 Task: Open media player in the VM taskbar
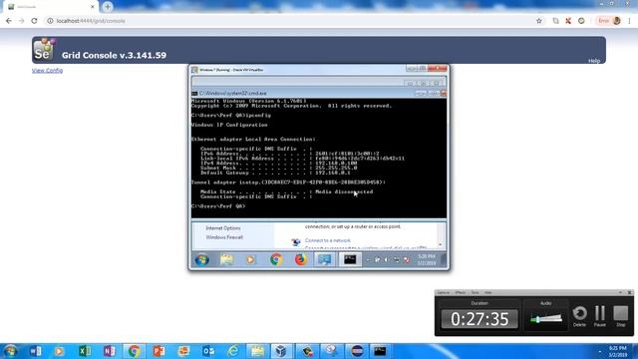click(250, 259)
